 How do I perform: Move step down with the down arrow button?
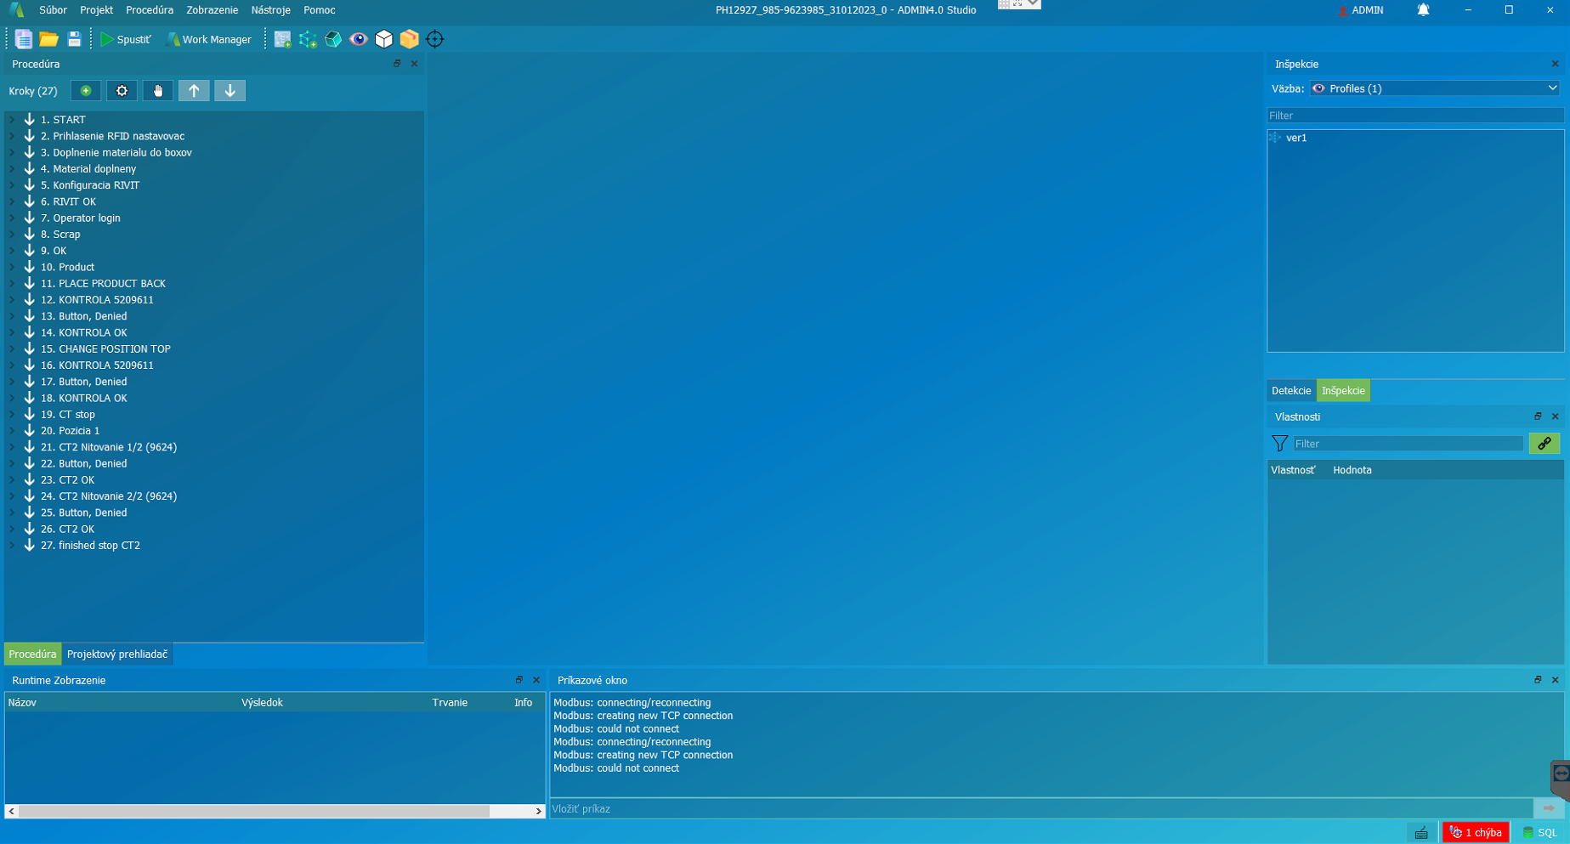point(230,91)
